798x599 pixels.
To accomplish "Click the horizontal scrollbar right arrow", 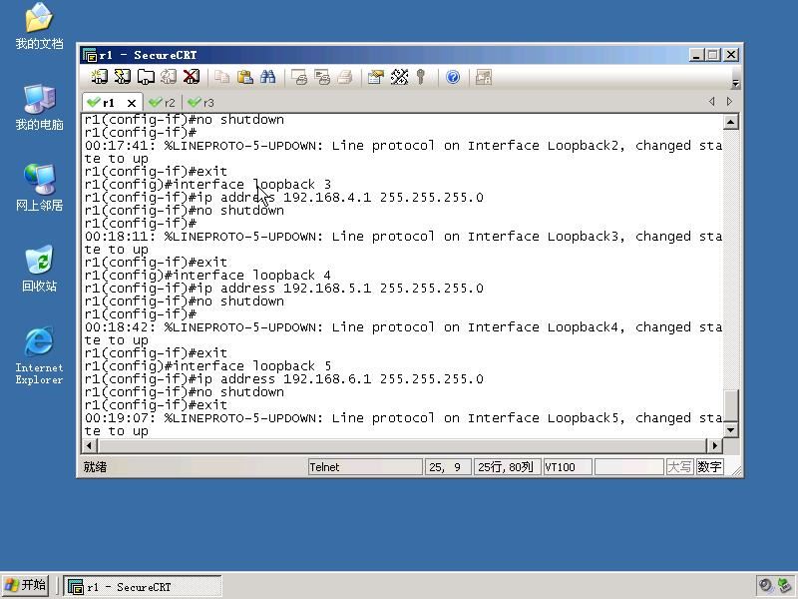I will [x=714, y=445].
